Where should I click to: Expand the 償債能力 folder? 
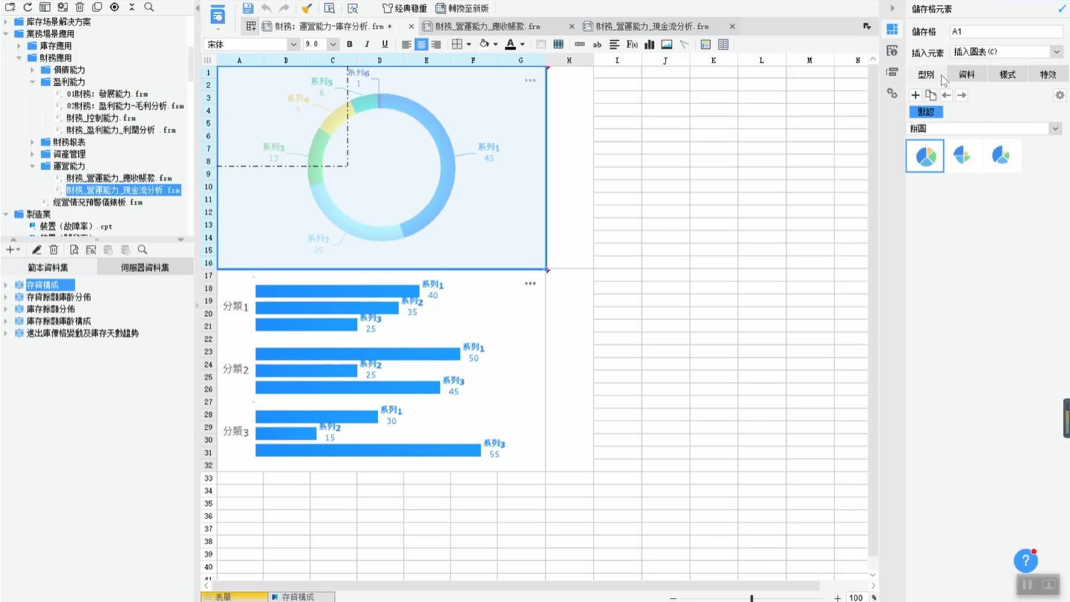coord(33,70)
